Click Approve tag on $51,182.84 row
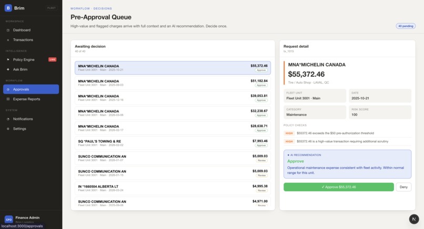The height and width of the screenshot is (229, 424). [261, 85]
